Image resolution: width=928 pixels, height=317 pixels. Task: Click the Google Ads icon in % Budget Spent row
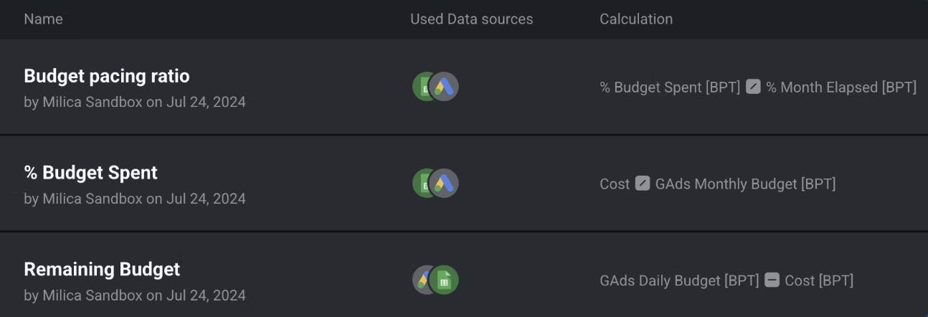(445, 184)
